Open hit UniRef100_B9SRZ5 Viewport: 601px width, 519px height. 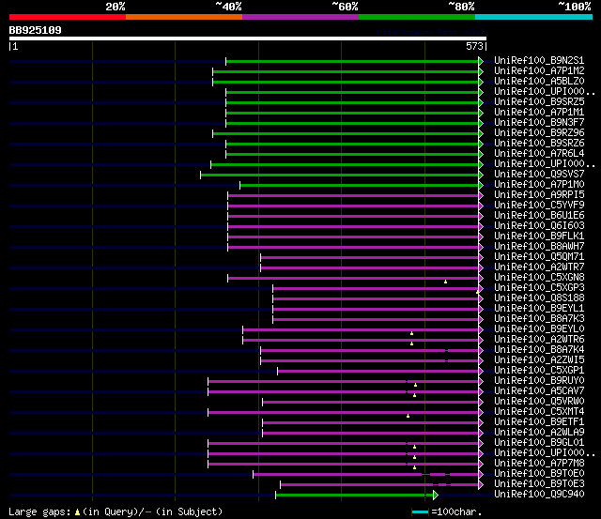click(539, 102)
